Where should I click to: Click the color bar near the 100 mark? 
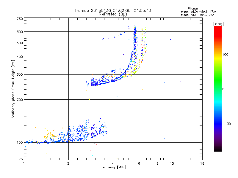pyautogui.click(x=218, y=55)
